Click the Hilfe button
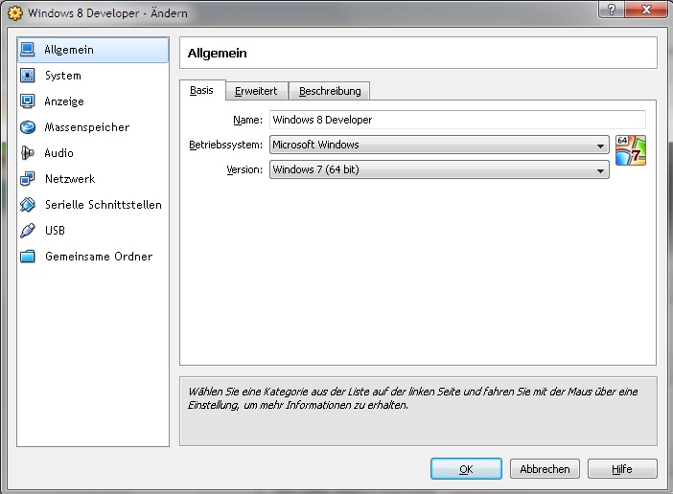This screenshot has height=494, width=673. point(622,469)
